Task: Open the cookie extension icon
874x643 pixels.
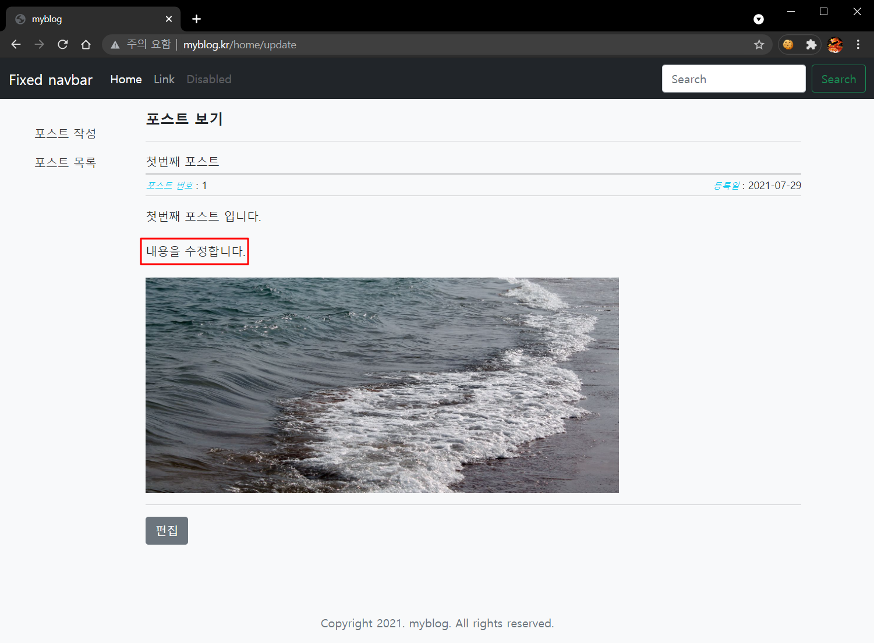Action: click(x=788, y=45)
